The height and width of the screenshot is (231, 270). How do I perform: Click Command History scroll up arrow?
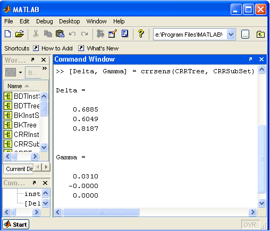(45, 193)
